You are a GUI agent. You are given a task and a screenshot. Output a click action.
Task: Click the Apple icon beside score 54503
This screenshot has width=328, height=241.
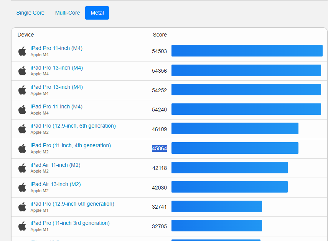22,51
